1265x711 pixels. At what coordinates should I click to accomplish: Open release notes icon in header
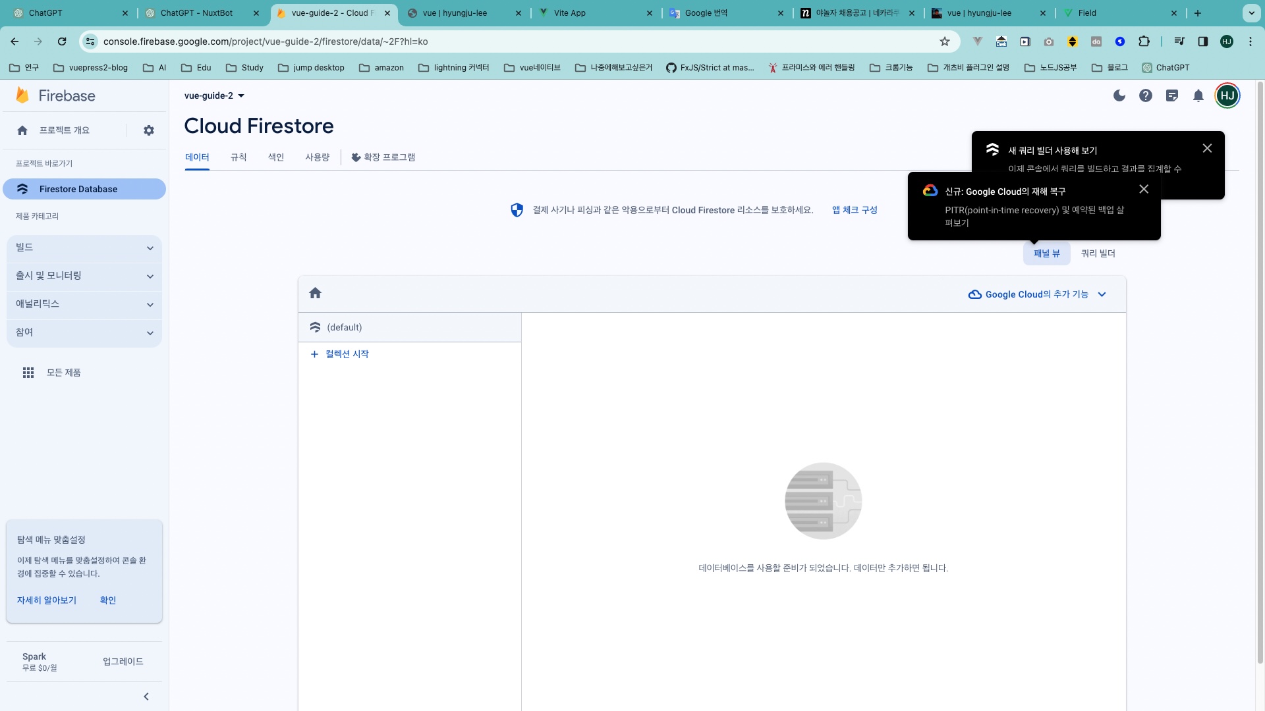click(1172, 95)
